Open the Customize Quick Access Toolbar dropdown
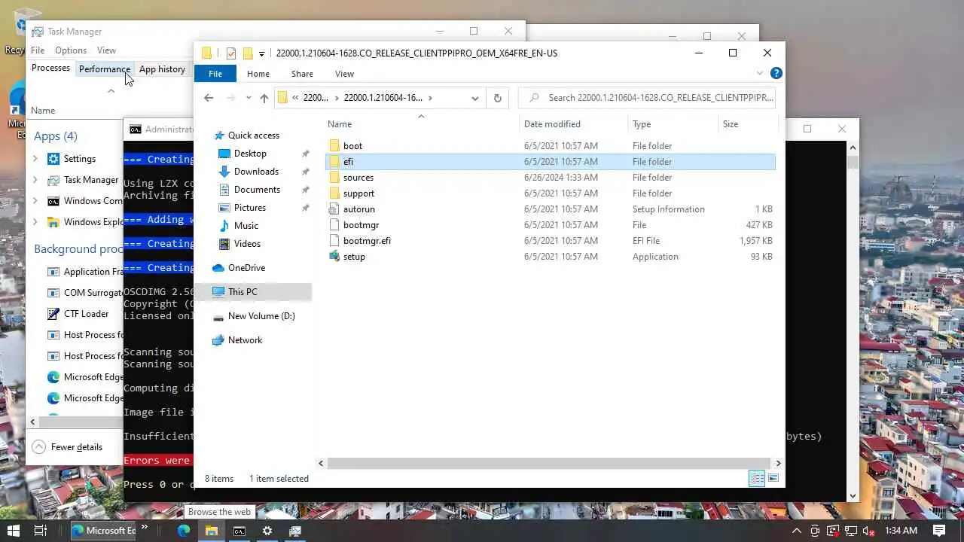The height and width of the screenshot is (542, 964). tap(261, 53)
